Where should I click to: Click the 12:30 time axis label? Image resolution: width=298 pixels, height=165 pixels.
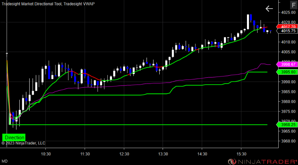coord(124,153)
